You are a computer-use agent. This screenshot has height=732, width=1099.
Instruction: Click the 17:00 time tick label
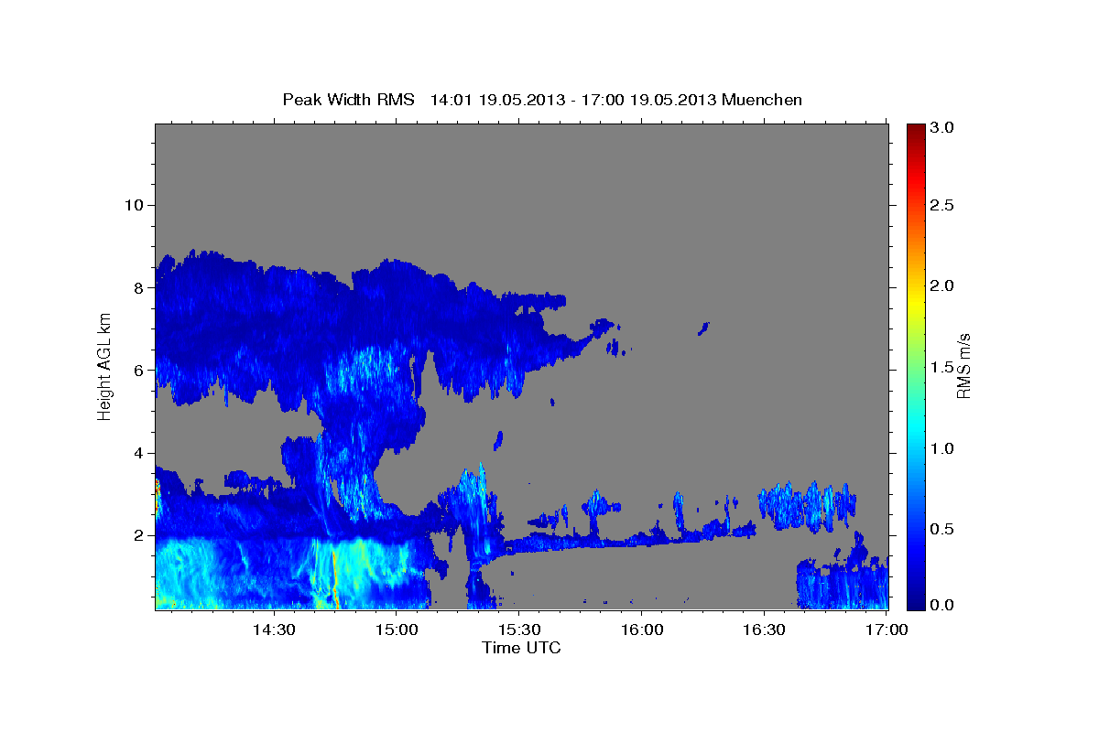click(x=887, y=630)
